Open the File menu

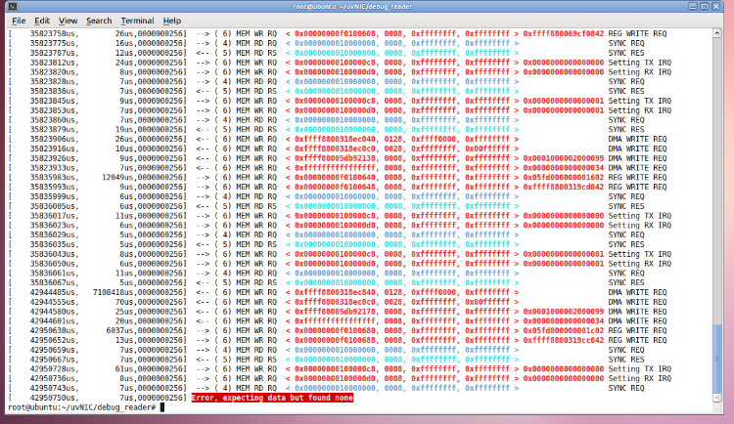point(19,20)
